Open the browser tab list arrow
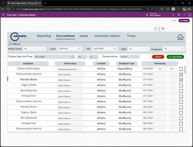The width and height of the screenshot is (193, 147). (3, 3)
